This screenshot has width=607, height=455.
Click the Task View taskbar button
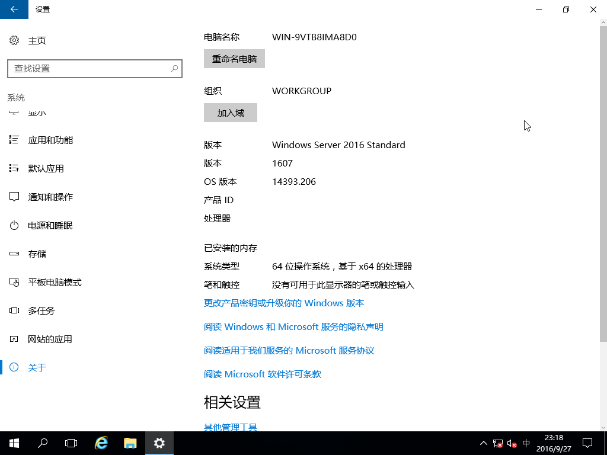[x=71, y=443]
